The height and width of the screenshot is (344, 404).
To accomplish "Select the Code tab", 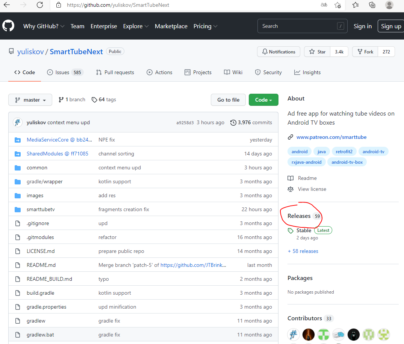I will pyautogui.click(x=24, y=72).
